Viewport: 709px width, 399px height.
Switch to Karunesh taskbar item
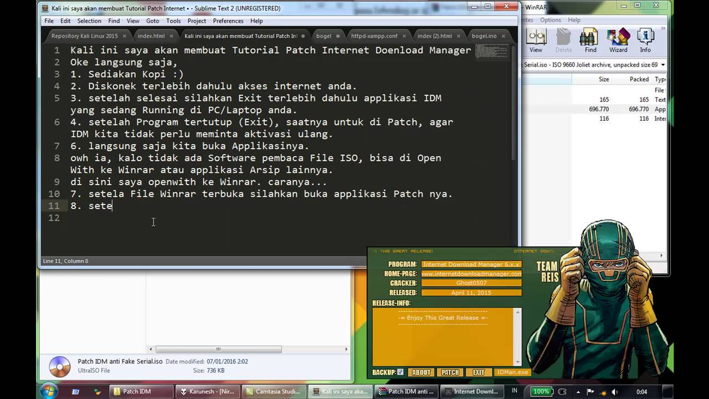(207, 391)
